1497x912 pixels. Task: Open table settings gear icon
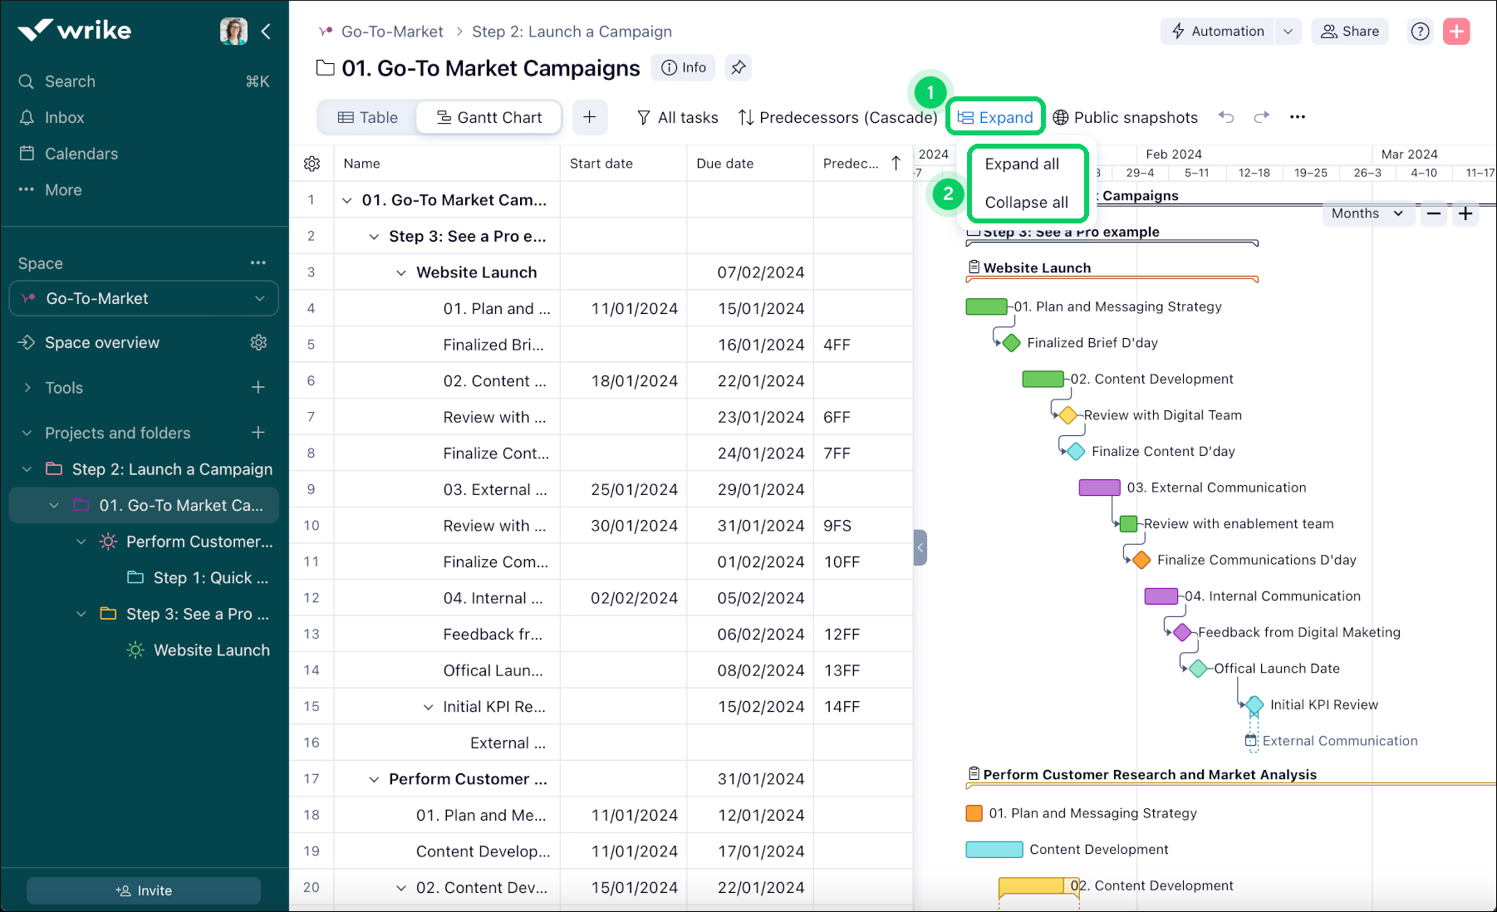pyautogui.click(x=312, y=164)
